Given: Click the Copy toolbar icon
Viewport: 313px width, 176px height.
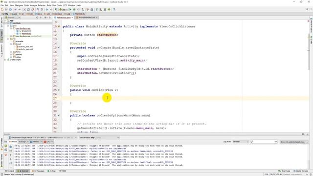Looking at the screenshot, I should [28, 9].
